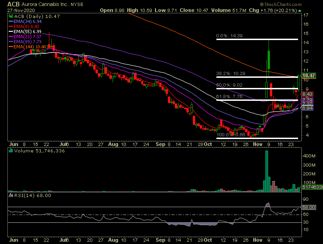Click the green 51746336 volume axis tag
The width and height of the screenshot is (323, 244).
tap(312, 187)
